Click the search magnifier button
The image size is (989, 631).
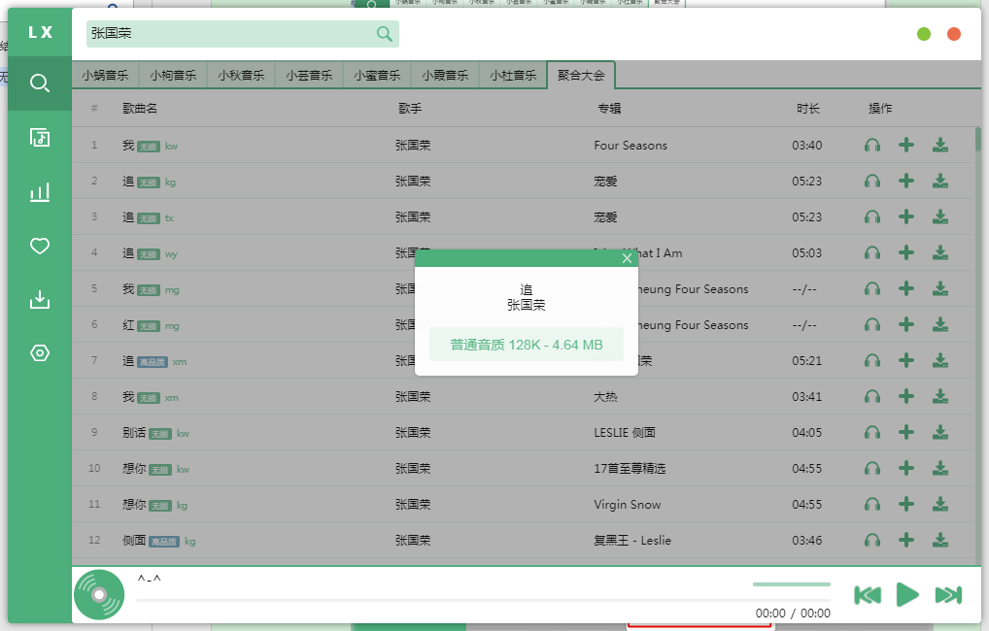[x=385, y=34]
